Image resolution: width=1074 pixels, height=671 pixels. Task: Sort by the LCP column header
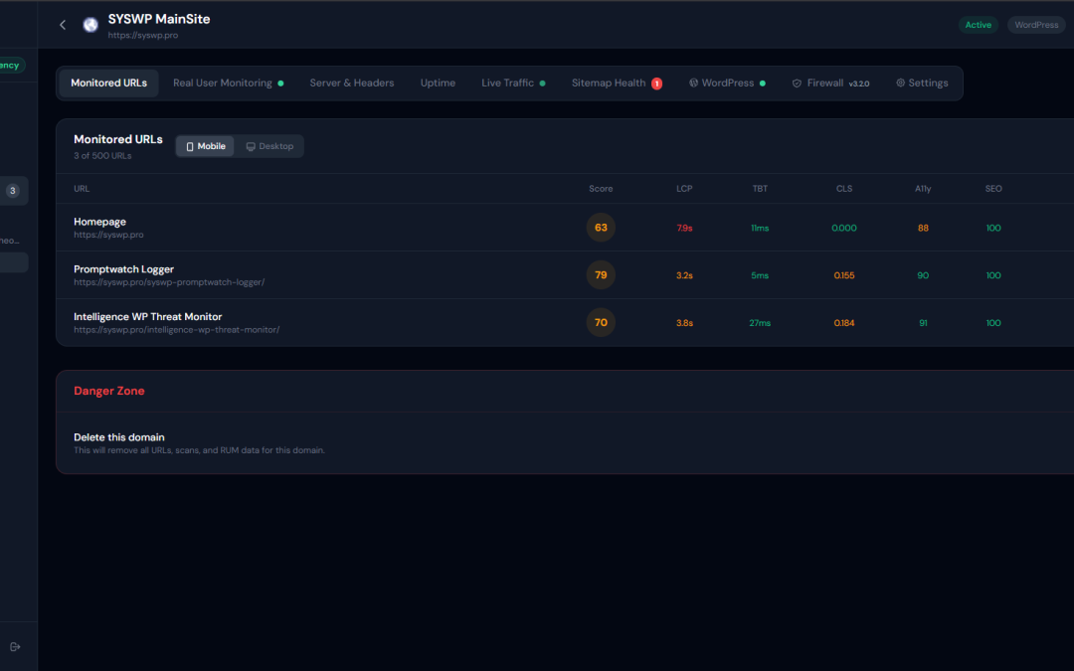click(x=684, y=189)
